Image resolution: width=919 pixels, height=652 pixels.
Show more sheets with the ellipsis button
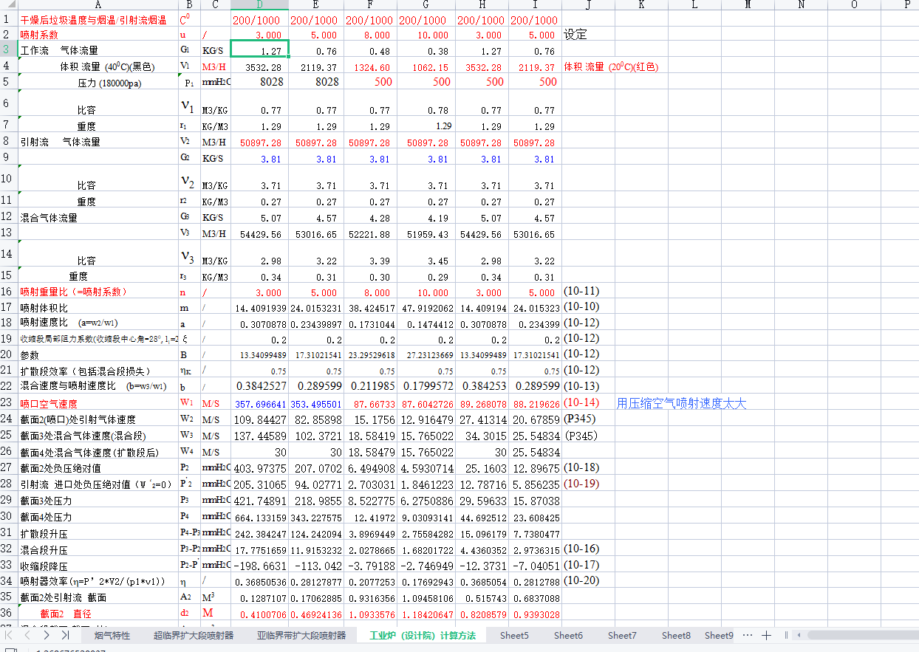748,635
